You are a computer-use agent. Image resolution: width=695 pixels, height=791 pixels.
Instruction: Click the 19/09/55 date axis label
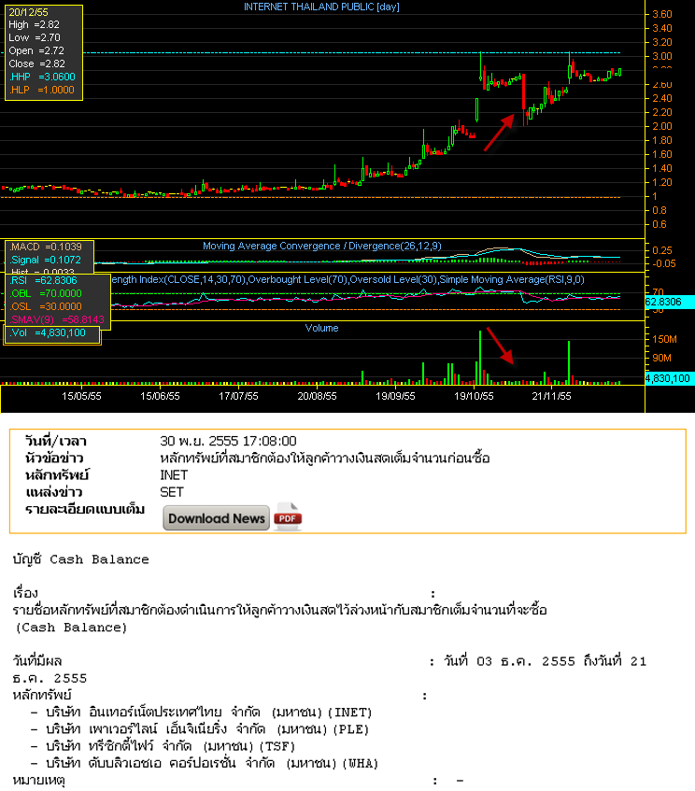pyautogui.click(x=395, y=396)
